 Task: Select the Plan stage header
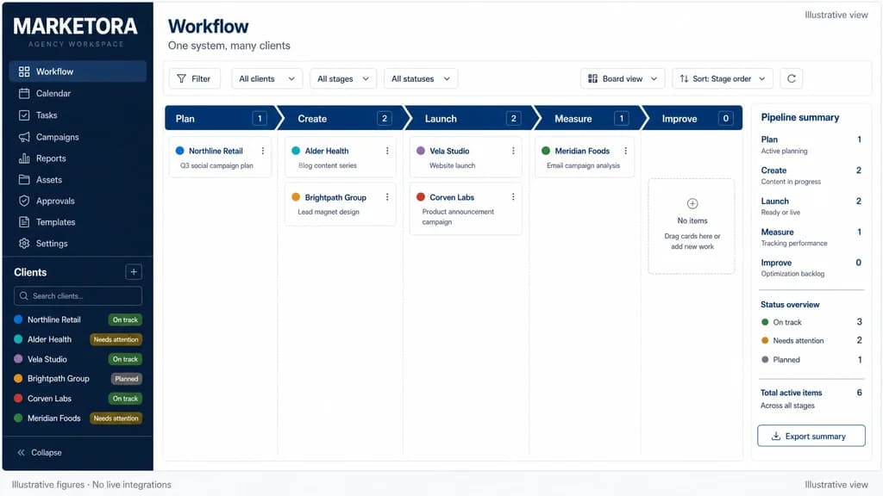[x=221, y=119]
